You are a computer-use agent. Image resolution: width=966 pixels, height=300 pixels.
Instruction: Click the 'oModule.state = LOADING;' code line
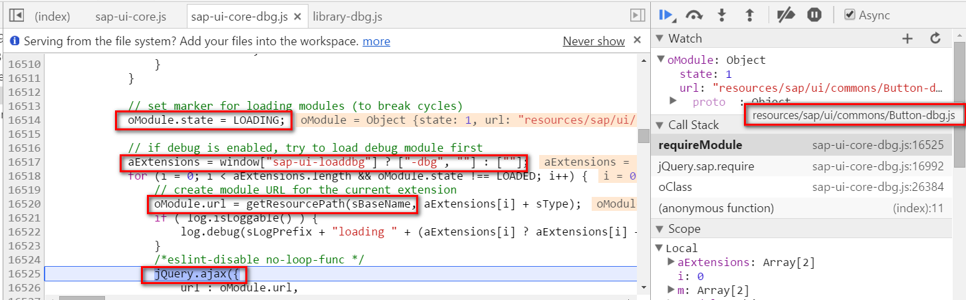pyautogui.click(x=205, y=120)
